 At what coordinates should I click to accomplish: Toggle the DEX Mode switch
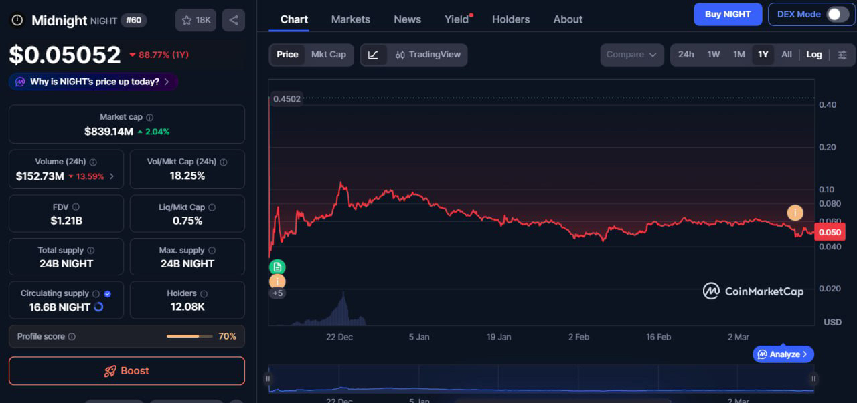[x=838, y=14]
